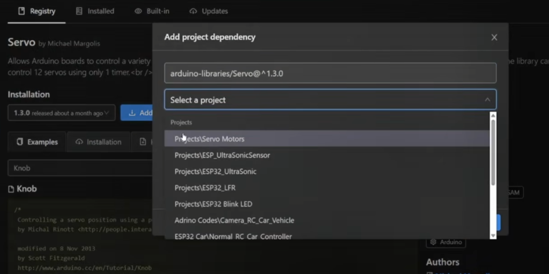Open the 1.3.0 version dropdown

point(62,113)
